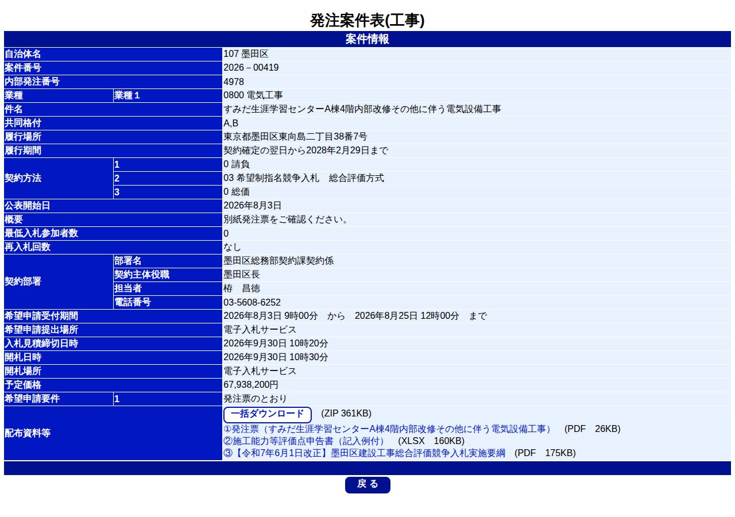Select the value 墨田区長
This screenshot has width=735, height=517.
point(242,275)
